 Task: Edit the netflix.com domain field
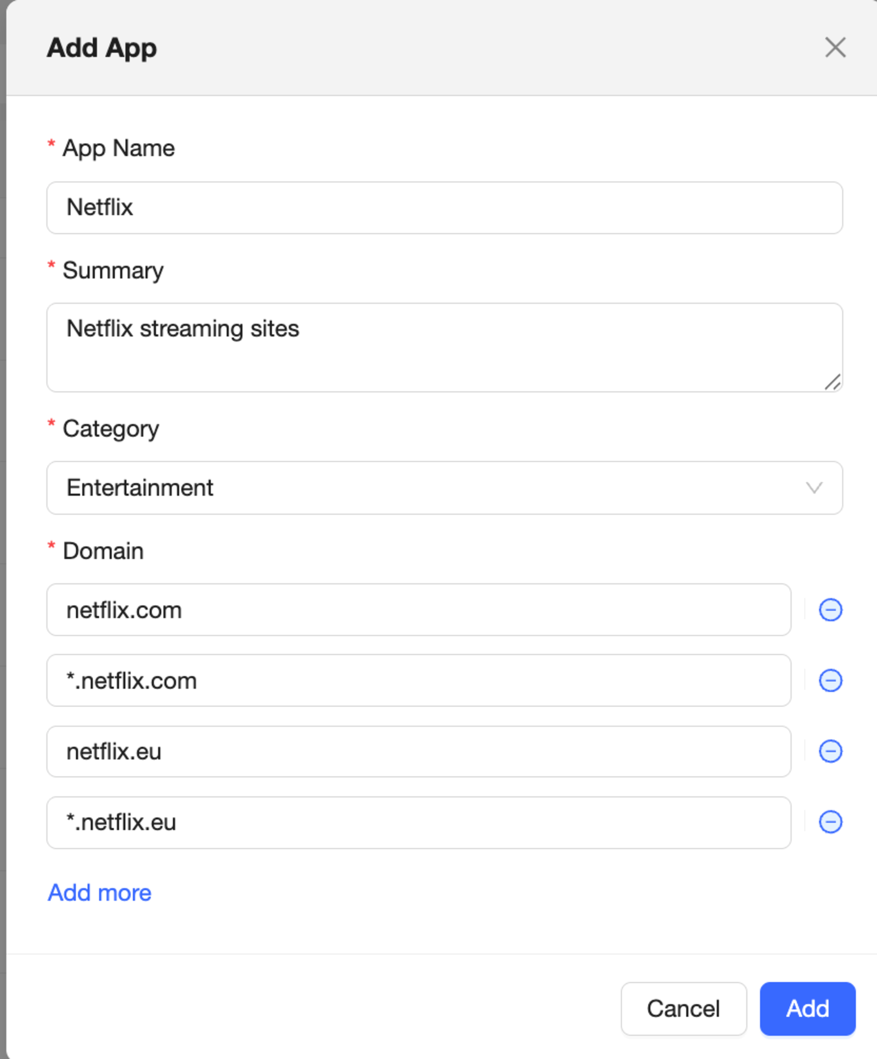(x=418, y=610)
